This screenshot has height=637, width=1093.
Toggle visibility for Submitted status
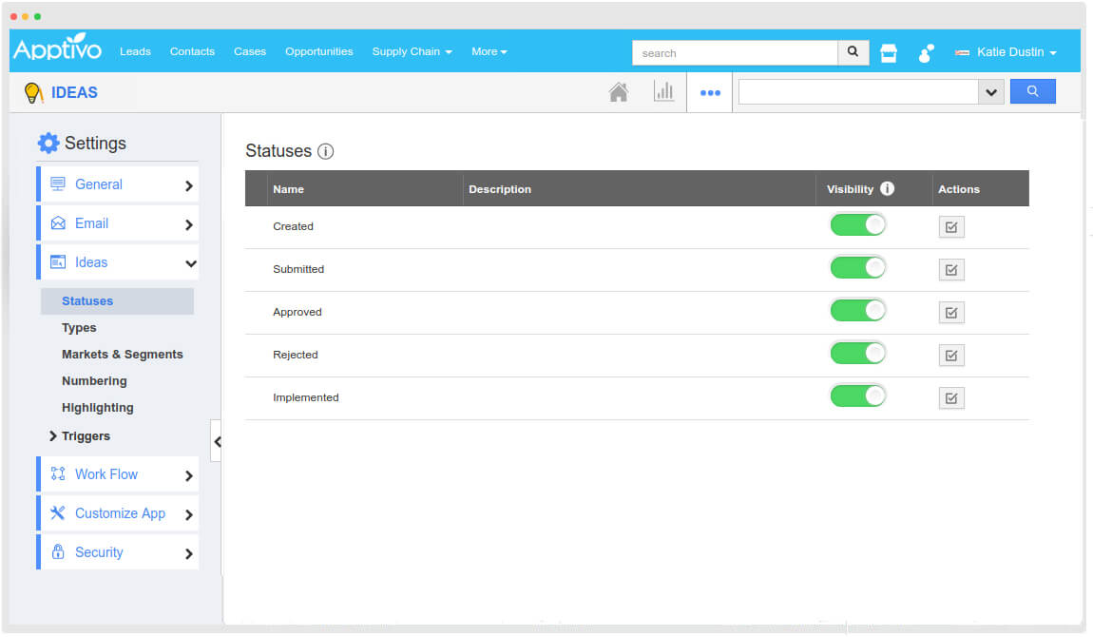tap(858, 268)
